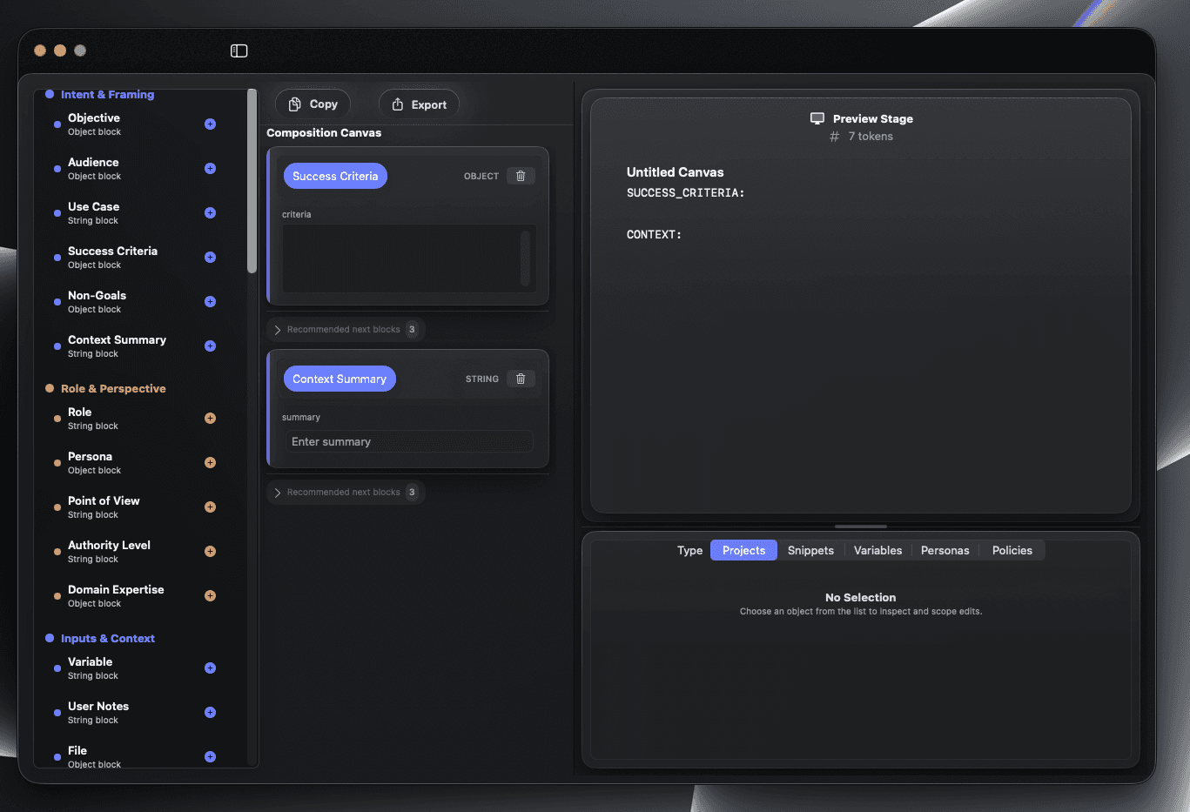This screenshot has width=1190, height=812.
Task: Click the Success Criteria pill label
Action: coord(335,176)
